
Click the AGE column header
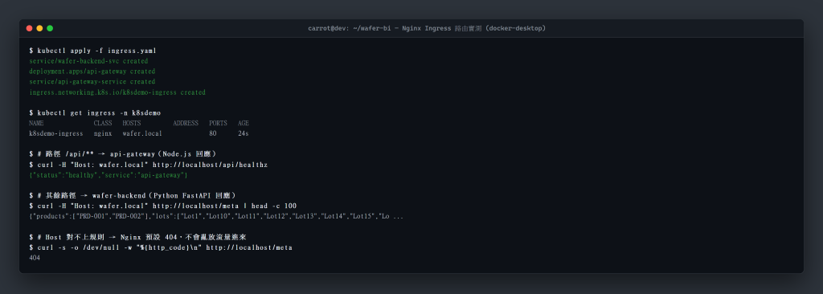pos(243,124)
